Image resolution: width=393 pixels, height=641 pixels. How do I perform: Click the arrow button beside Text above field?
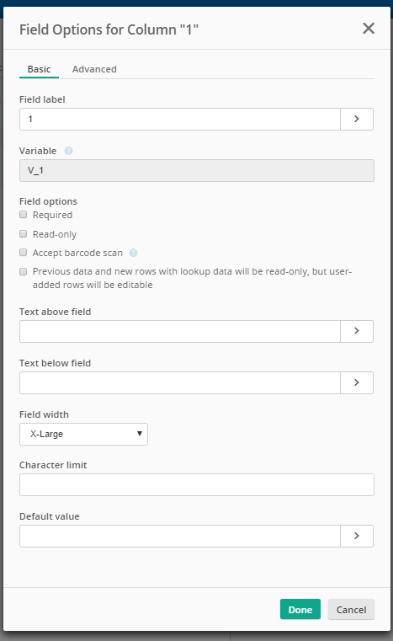pyautogui.click(x=357, y=331)
